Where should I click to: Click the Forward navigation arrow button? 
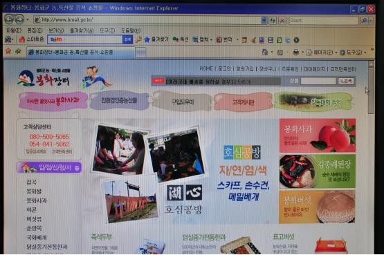click(19, 19)
